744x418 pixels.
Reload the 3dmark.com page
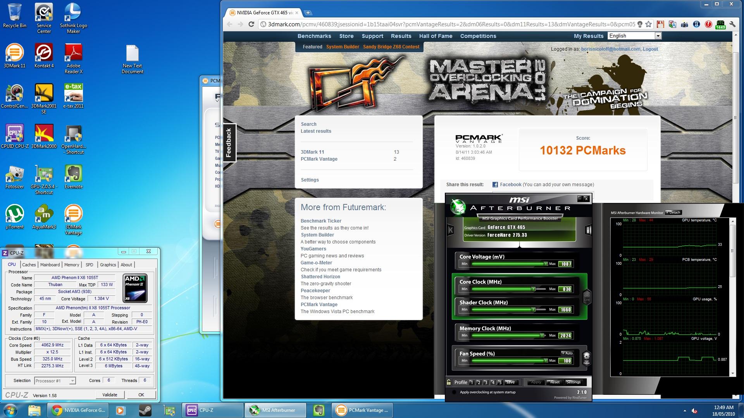pyautogui.click(x=251, y=24)
